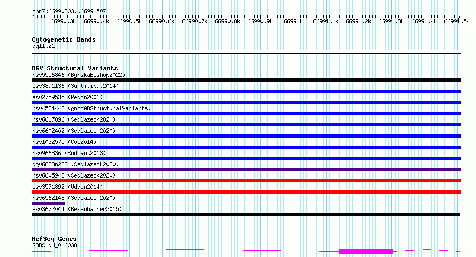Open nsv6605942 (Sedlazeck2020) variant label
Viewport: 476px width, 257px height.
coord(74,175)
